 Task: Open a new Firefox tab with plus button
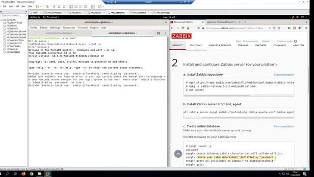245,22
